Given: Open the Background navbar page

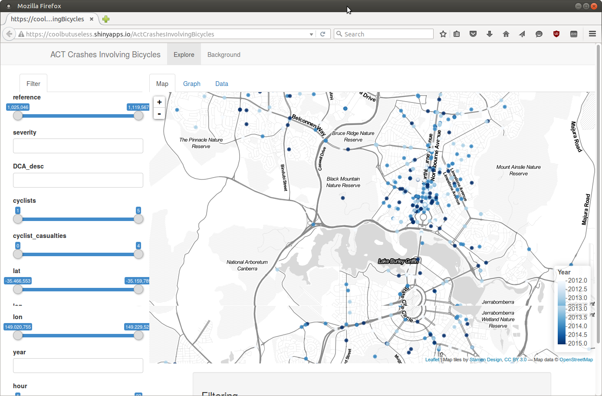Looking at the screenshot, I should pos(224,55).
